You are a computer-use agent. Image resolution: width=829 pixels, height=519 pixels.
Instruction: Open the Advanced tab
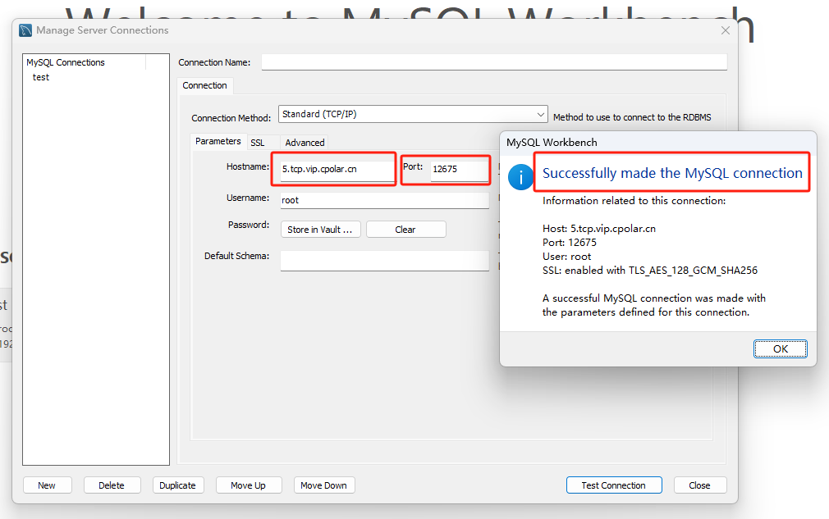(305, 143)
